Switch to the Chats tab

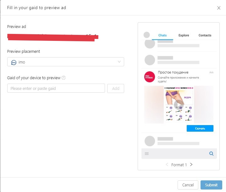(163, 36)
